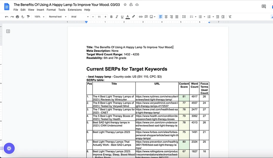Open the Normal text style dropdown

pos(58,17)
